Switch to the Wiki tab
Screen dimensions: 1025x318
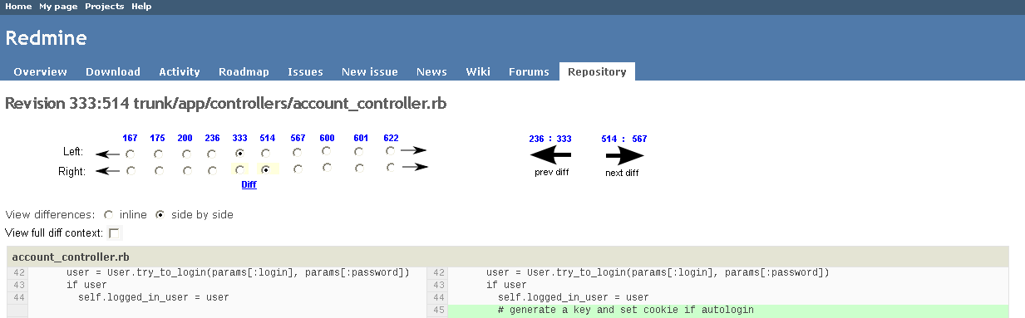[x=478, y=71]
